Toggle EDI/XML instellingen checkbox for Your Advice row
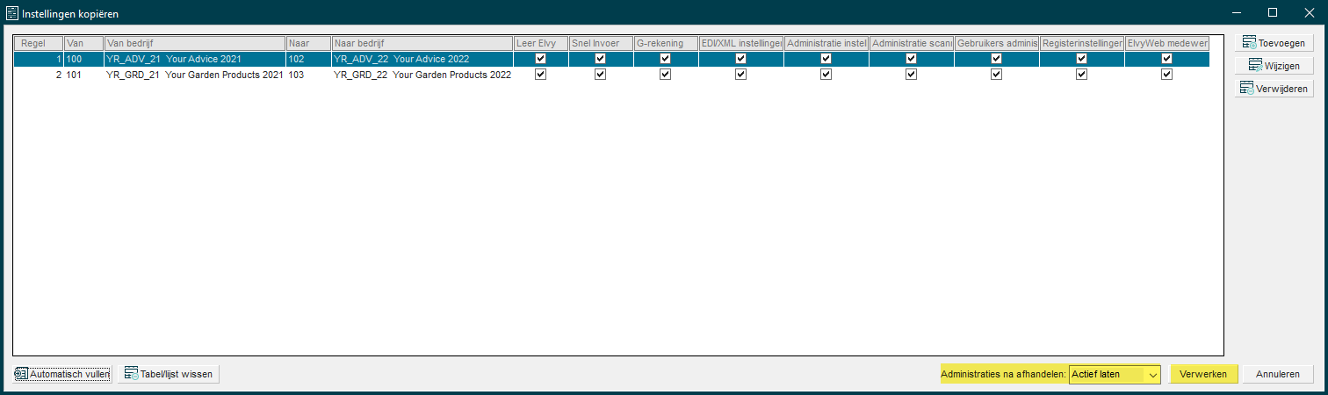 [741, 59]
